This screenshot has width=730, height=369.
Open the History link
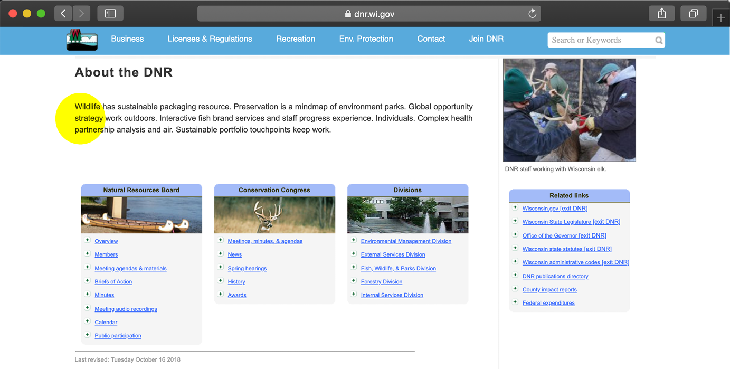236,282
